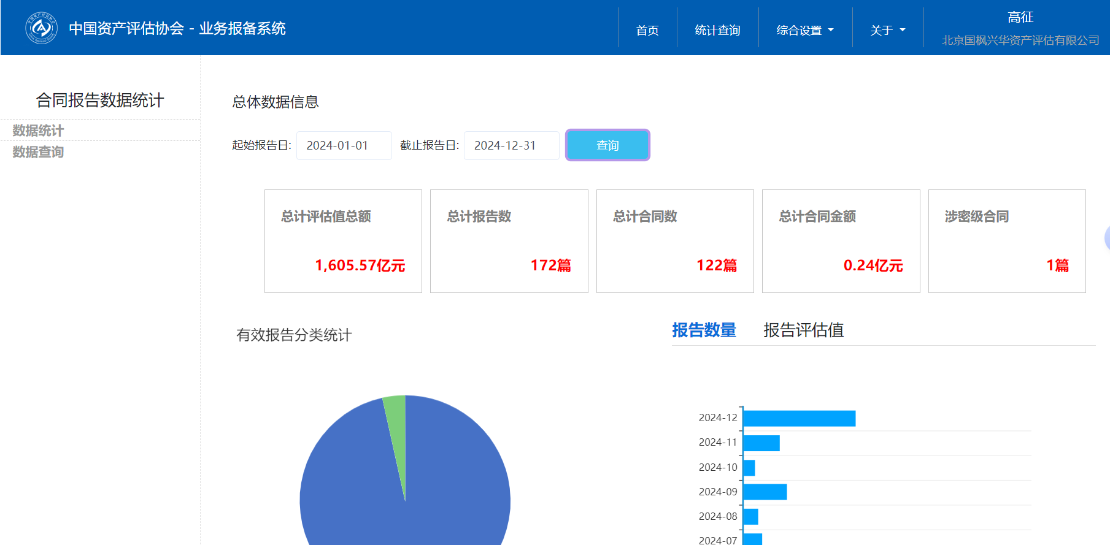Screen dimensions: 1110x545
Task: Click the 2024-12 bar in the chart
Action: (799, 419)
